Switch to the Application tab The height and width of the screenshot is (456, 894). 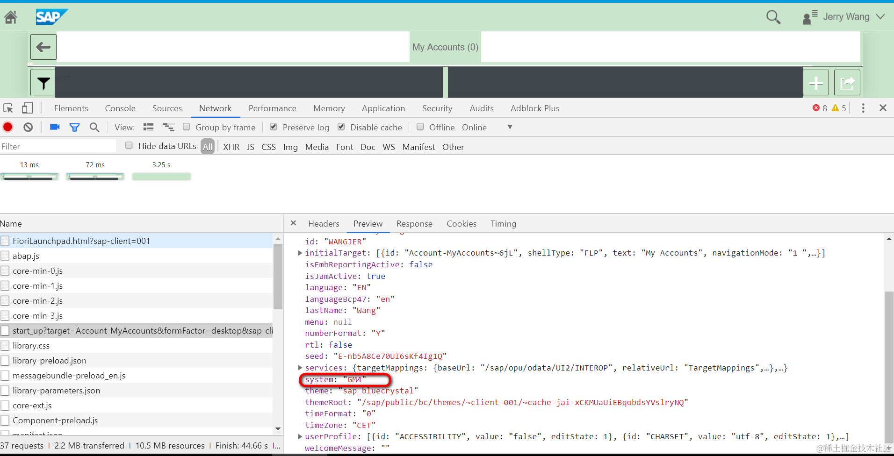point(383,108)
